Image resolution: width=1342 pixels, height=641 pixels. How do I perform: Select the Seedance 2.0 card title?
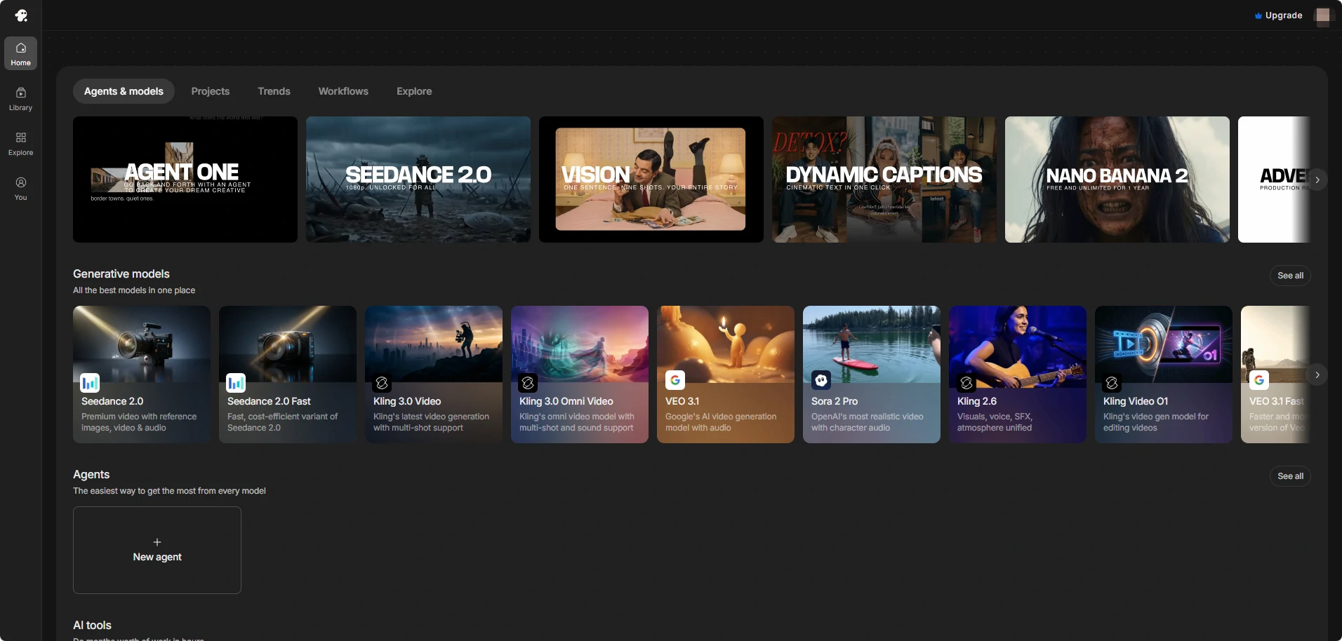tap(112, 401)
